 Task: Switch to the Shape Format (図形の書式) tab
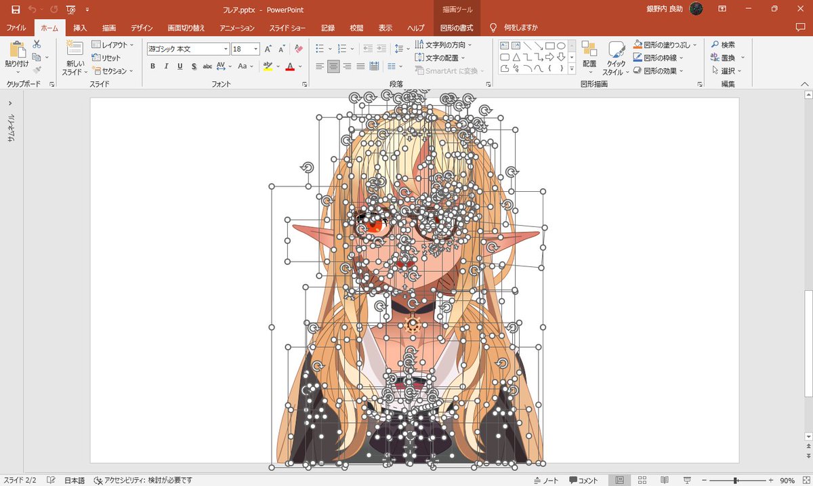pos(455,28)
